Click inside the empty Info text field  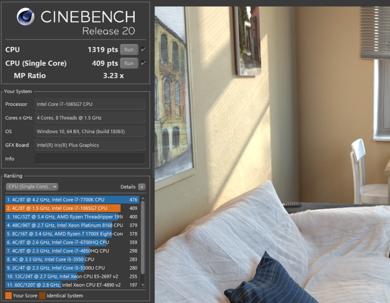(90, 158)
